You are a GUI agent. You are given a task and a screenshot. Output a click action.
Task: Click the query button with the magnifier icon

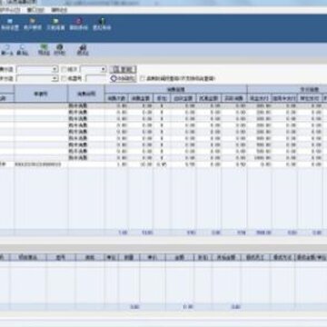123,69
